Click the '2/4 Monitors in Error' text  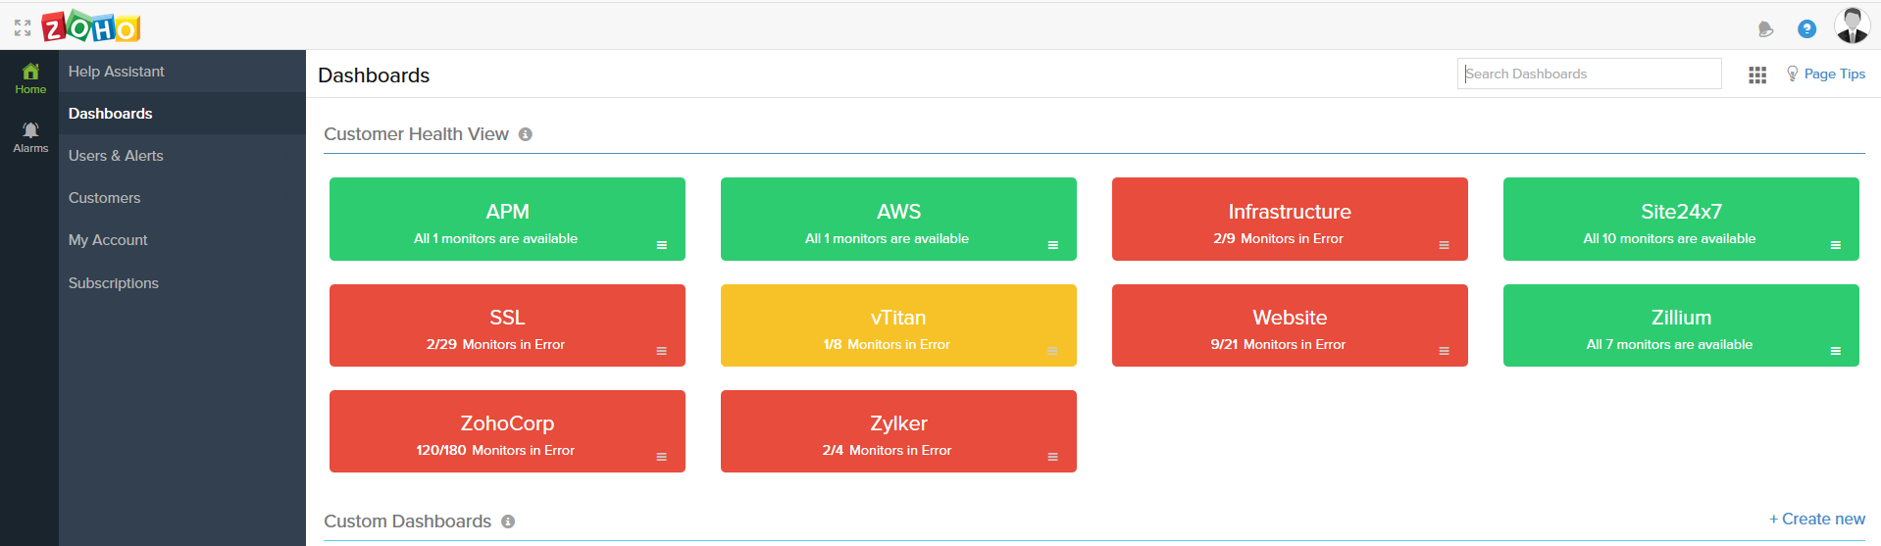pyautogui.click(x=887, y=450)
